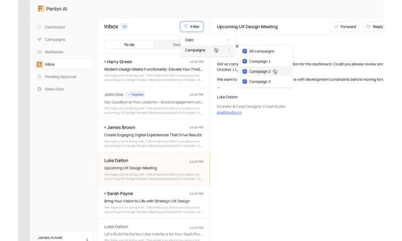Image resolution: width=402 pixels, height=241 pixels.
Task: Click the Sales Data clipboard icon
Action: pyautogui.click(x=39, y=89)
